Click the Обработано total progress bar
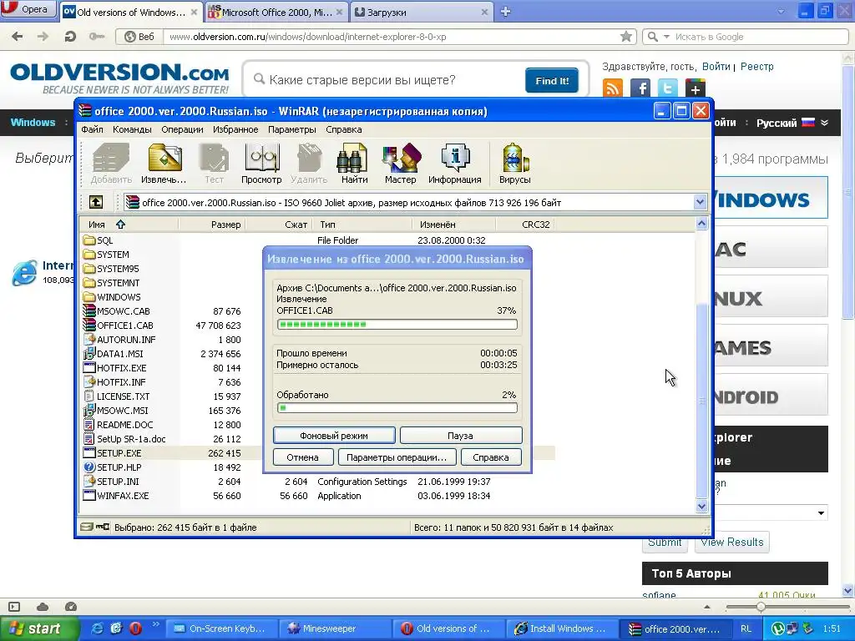The height and width of the screenshot is (641, 855). pyautogui.click(x=397, y=407)
